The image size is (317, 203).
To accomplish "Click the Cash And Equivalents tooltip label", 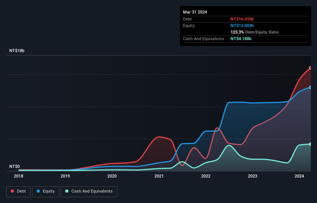I will [203, 39].
